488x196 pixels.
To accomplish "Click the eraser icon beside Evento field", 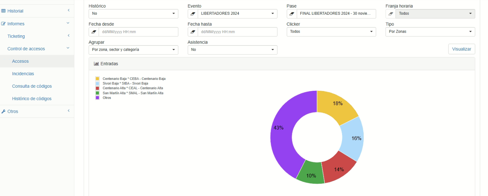I will (193, 14).
